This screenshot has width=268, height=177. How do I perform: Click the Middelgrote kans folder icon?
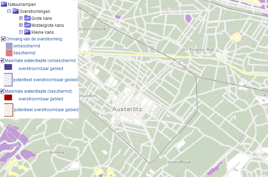coord(27,25)
